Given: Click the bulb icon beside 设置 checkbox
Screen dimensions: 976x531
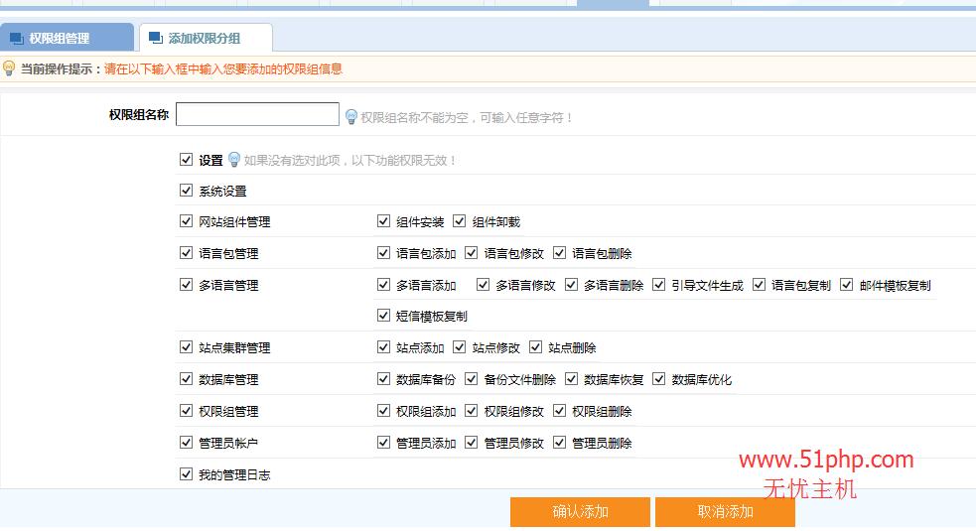Looking at the screenshot, I should point(234,160).
